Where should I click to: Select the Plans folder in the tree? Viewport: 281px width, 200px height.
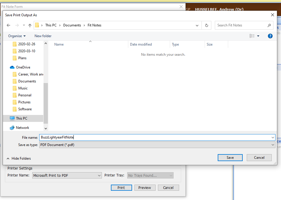click(x=22, y=58)
